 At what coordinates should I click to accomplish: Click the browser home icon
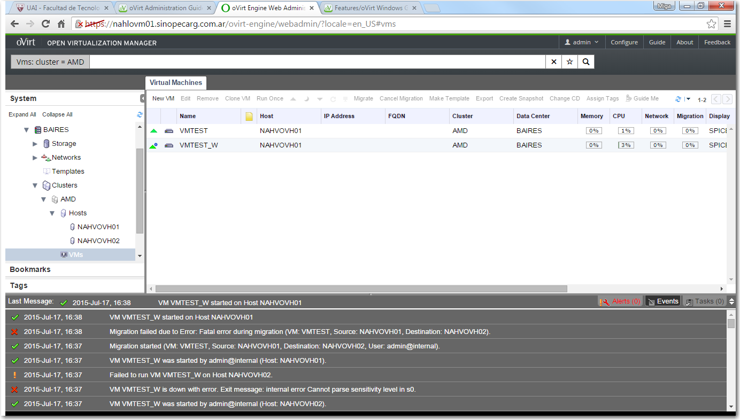[61, 24]
